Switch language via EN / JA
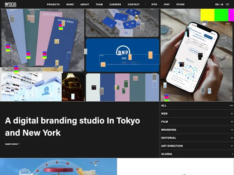The width and height of the screenshot is (234, 175). (x=219, y=4)
